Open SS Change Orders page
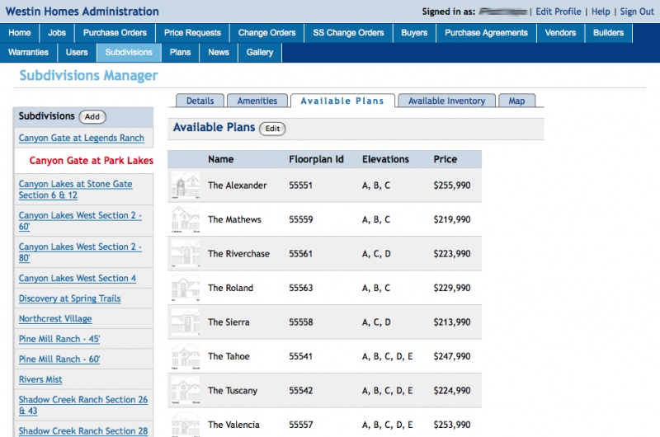 pos(348,33)
